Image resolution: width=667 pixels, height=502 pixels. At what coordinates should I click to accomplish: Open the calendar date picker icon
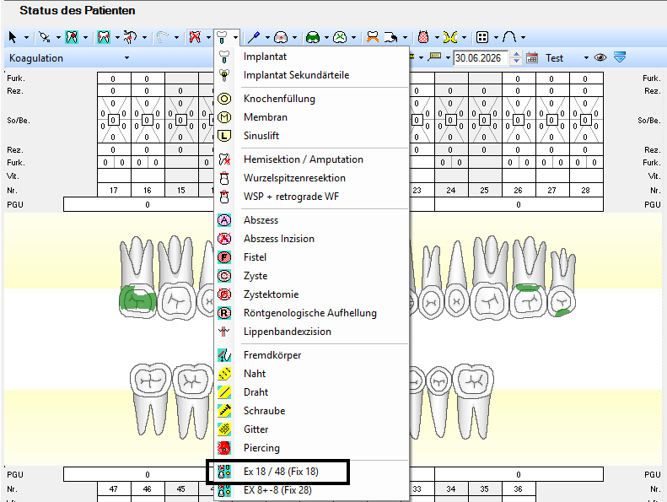pyautogui.click(x=532, y=57)
